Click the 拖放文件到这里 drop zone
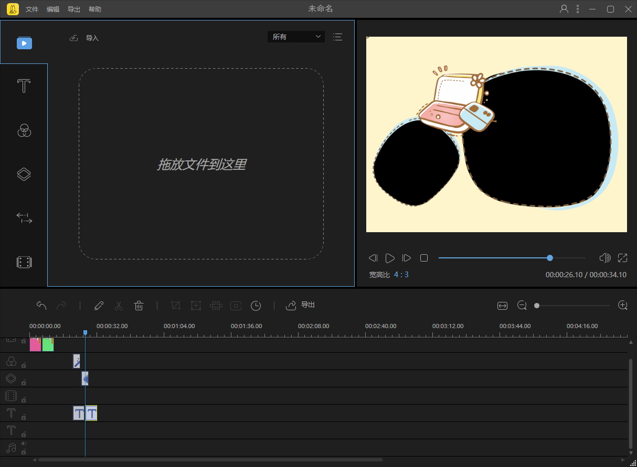The height and width of the screenshot is (467, 637). point(201,164)
